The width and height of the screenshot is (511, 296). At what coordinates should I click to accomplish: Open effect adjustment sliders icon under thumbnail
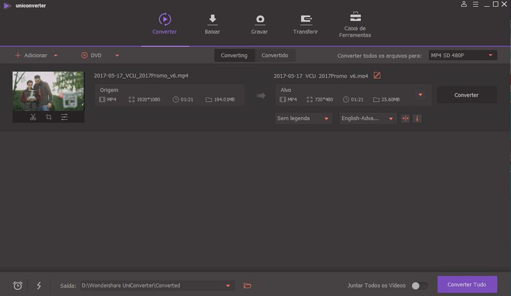tap(64, 117)
